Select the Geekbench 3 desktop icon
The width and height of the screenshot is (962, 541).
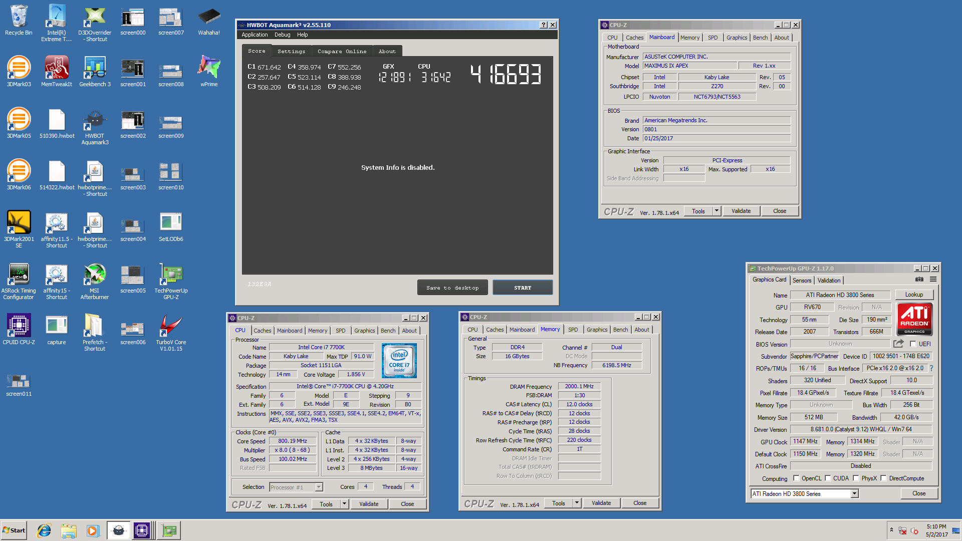[95, 72]
